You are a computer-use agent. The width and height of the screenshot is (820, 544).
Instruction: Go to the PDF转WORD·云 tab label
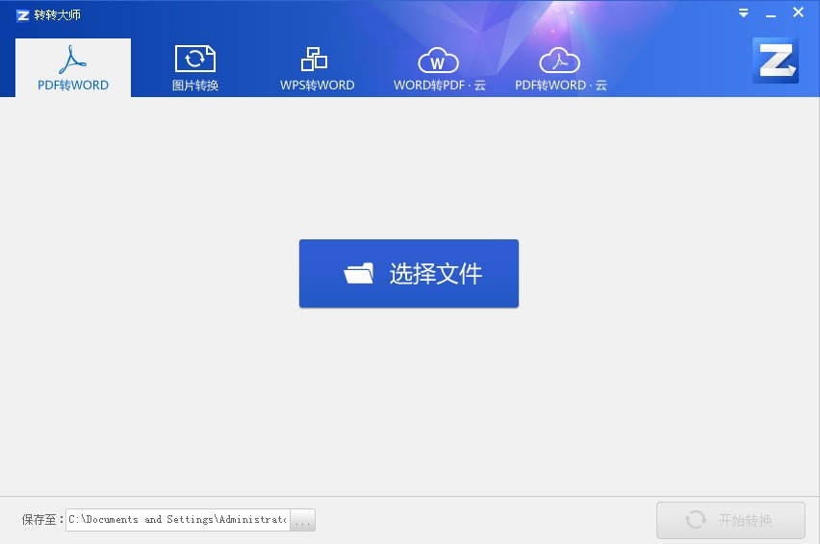tap(560, 86)
